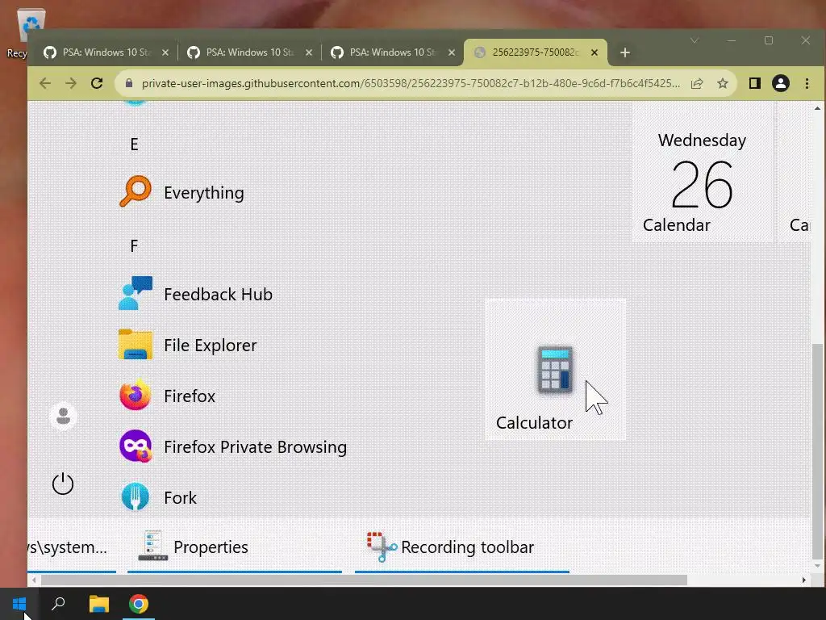Click the "Feedback Hub" label

[x=218, y=294]
